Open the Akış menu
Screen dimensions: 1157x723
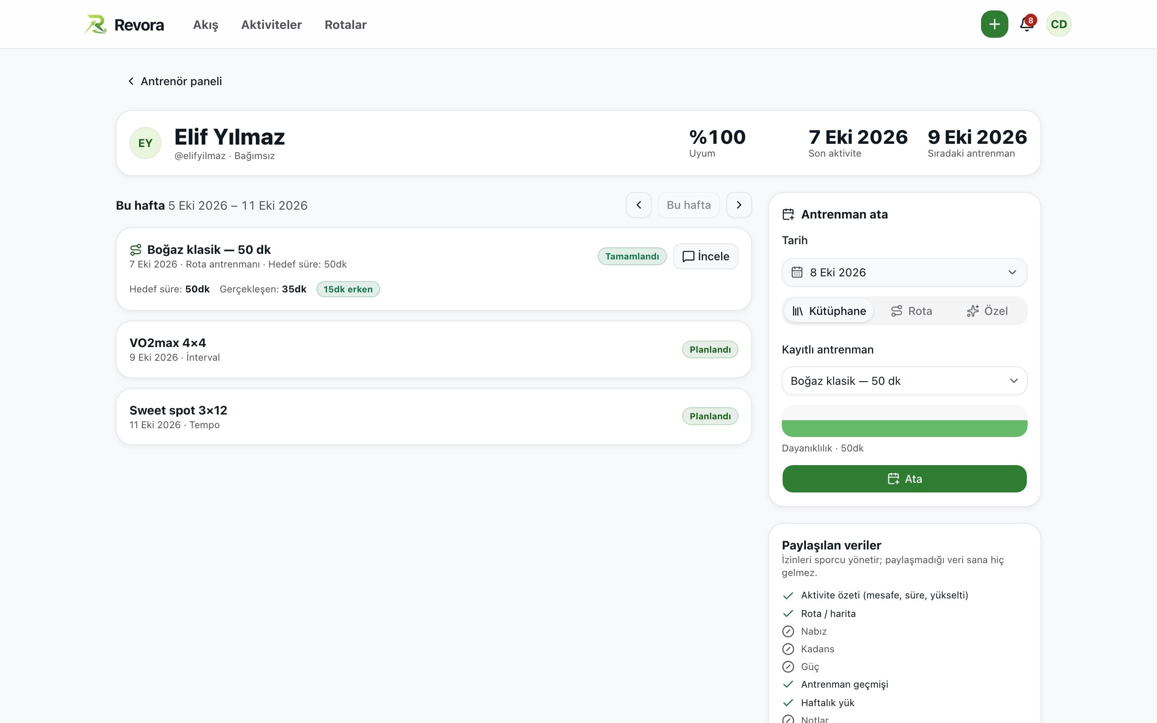[206, 25]
